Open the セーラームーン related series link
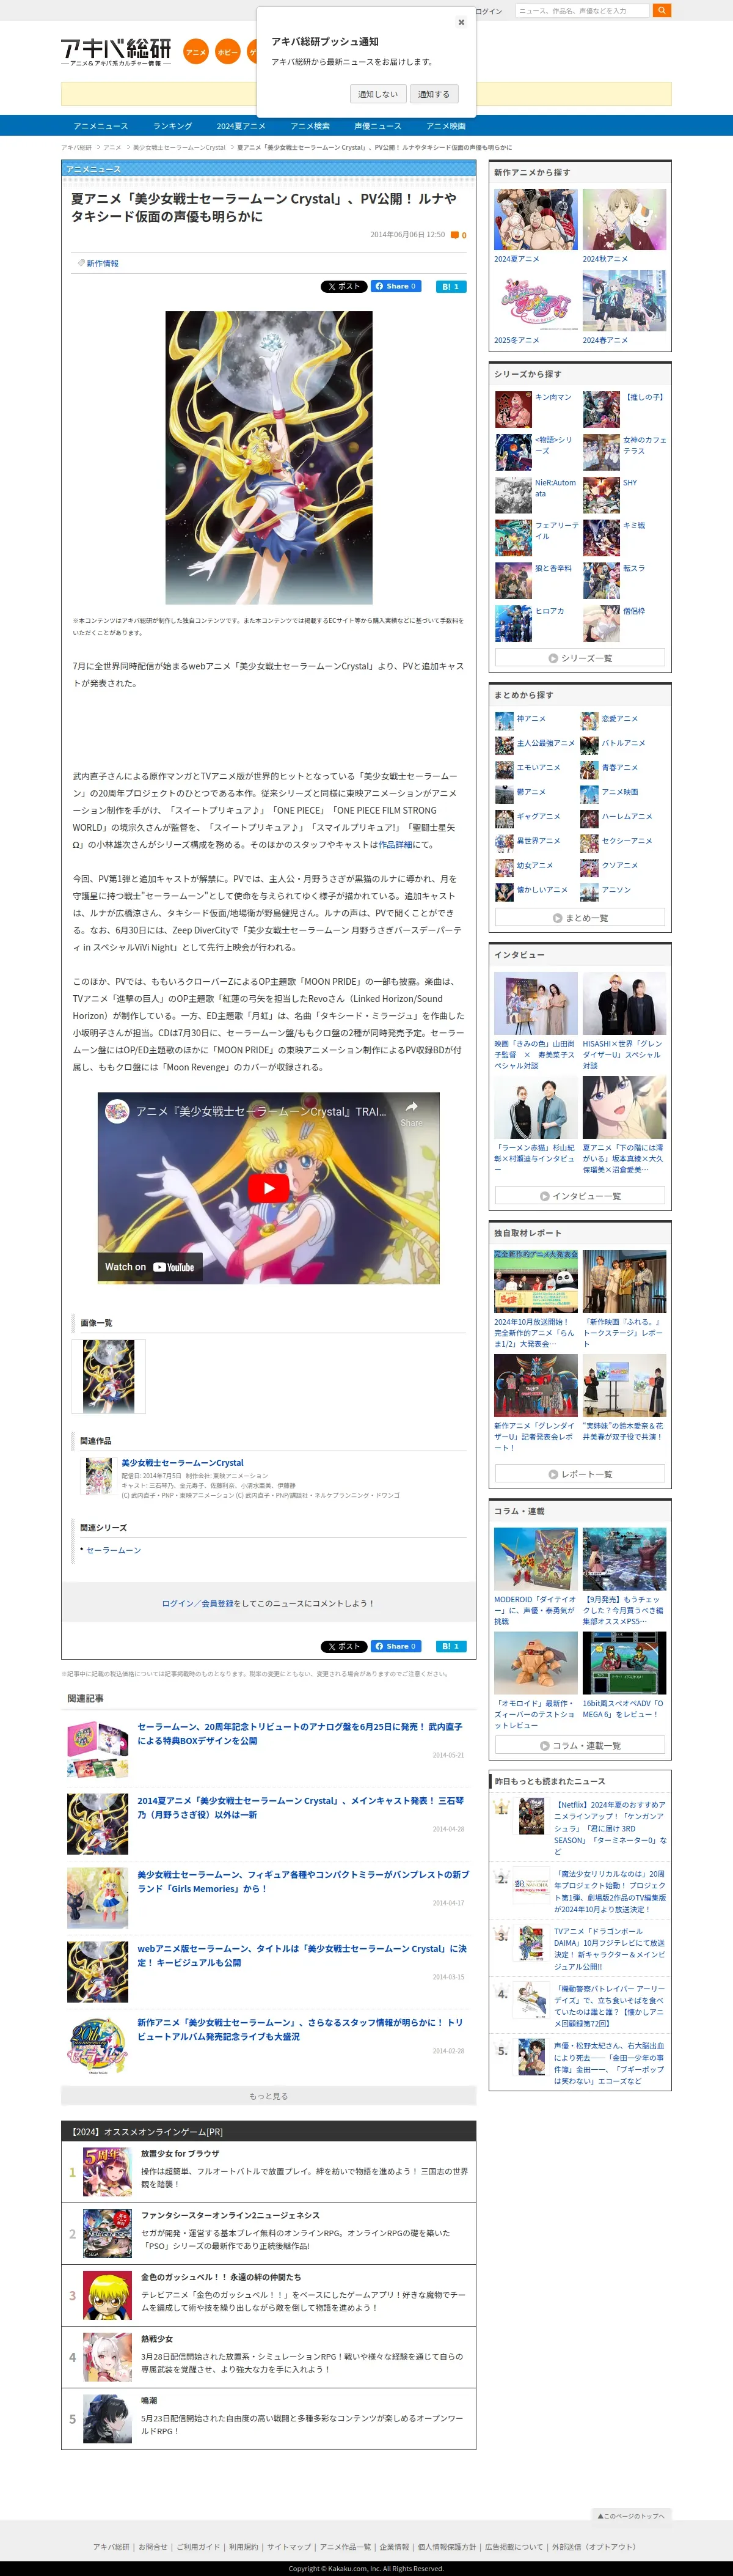733x2576 pixels. point(114,1550)
